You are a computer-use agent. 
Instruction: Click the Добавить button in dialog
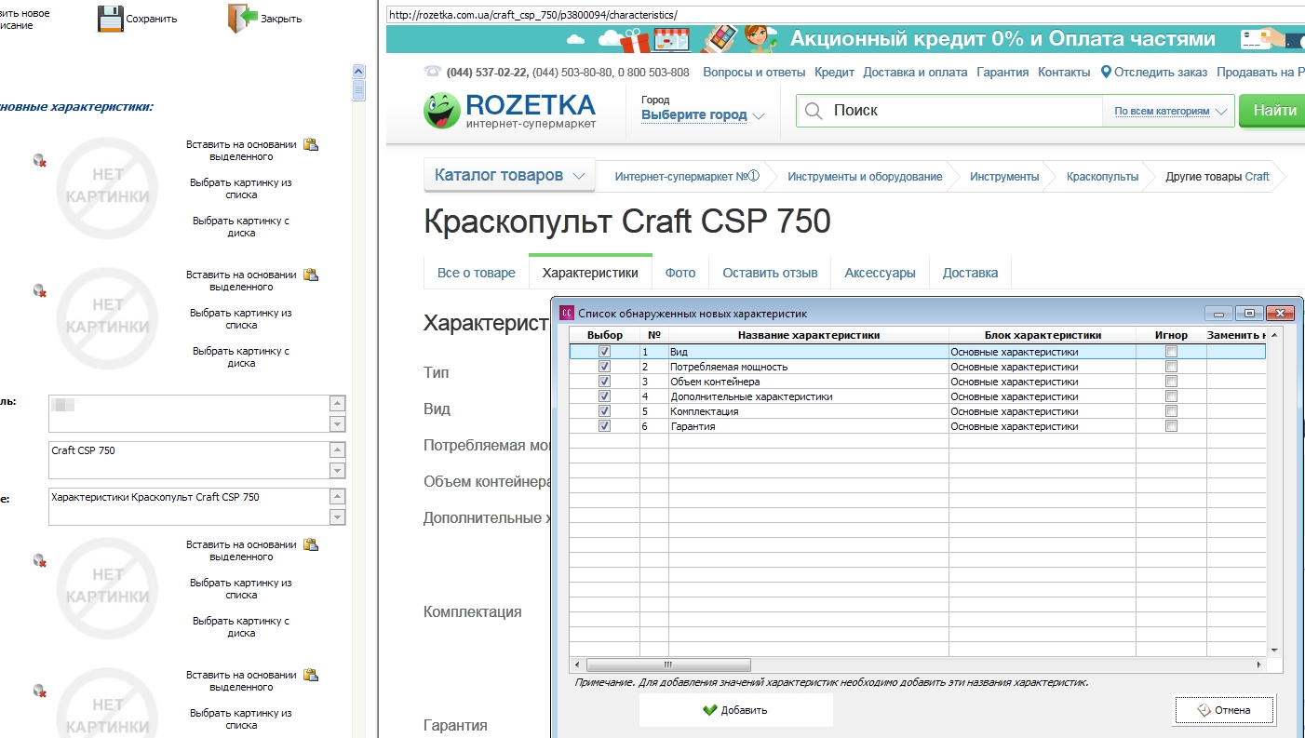pyautogui.click(x=735, y=710)
